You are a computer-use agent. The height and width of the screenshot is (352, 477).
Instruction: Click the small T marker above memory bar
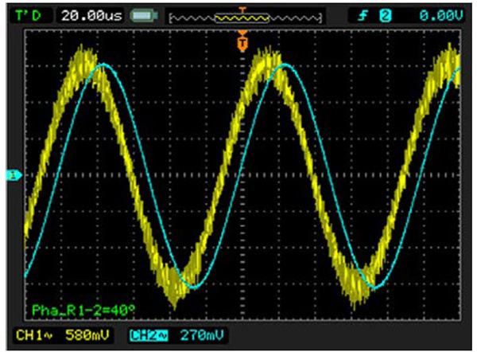pos(243,7)
